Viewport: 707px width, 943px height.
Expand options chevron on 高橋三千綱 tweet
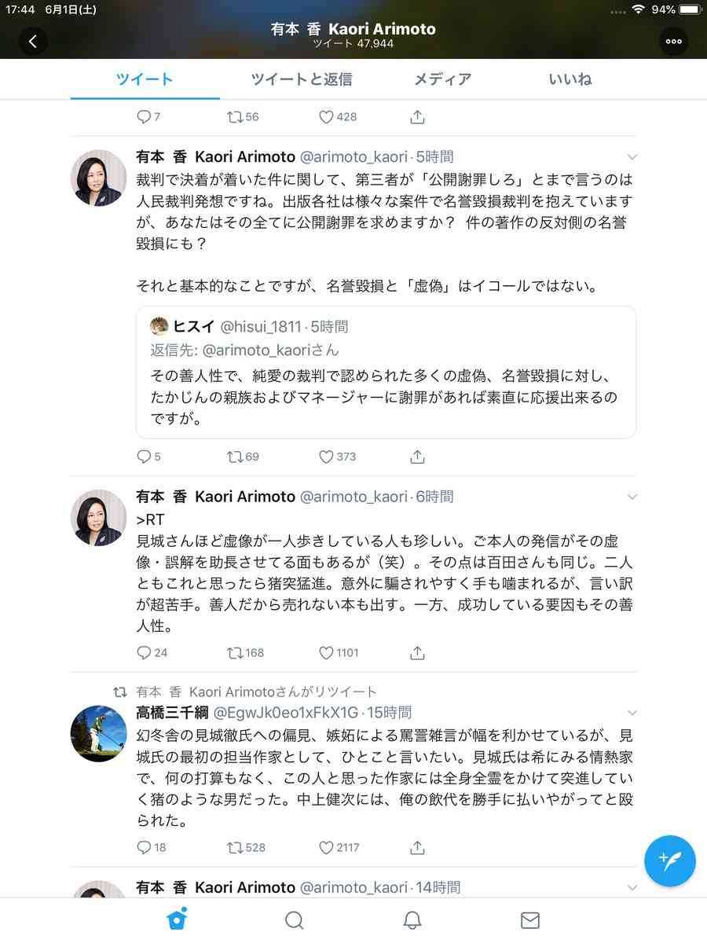coord(632,713)
